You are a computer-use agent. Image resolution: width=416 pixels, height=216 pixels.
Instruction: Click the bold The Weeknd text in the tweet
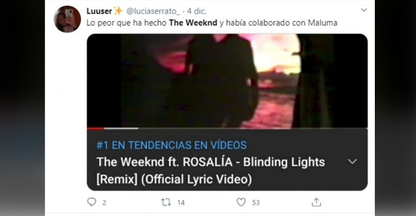click(193, 23)
